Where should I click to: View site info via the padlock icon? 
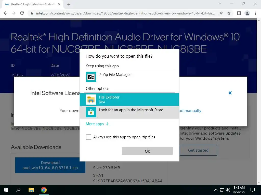point(32,13)
